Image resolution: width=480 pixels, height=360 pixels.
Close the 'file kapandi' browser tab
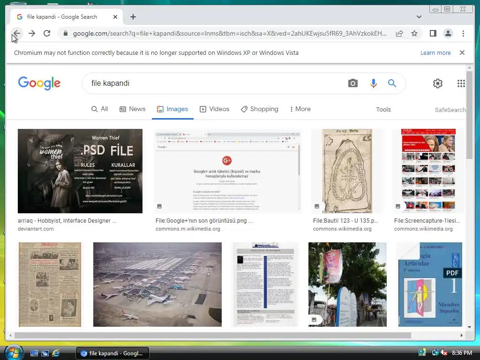point(115,17)
